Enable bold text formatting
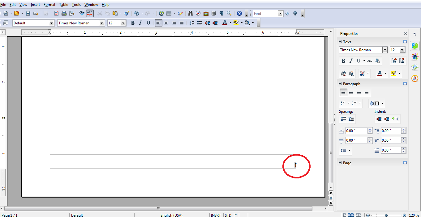Screen dimensions: 421x217 click(133, 23)
